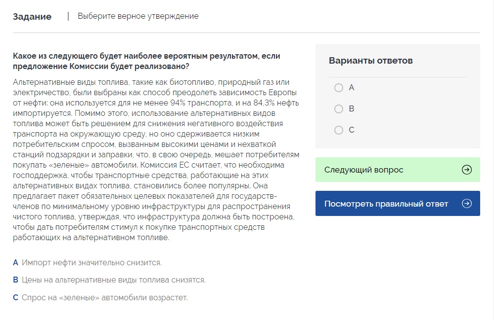Viewport: 494px width, 320px height.
Task: Select radio button for answer B
Action: tap(339, 109)
